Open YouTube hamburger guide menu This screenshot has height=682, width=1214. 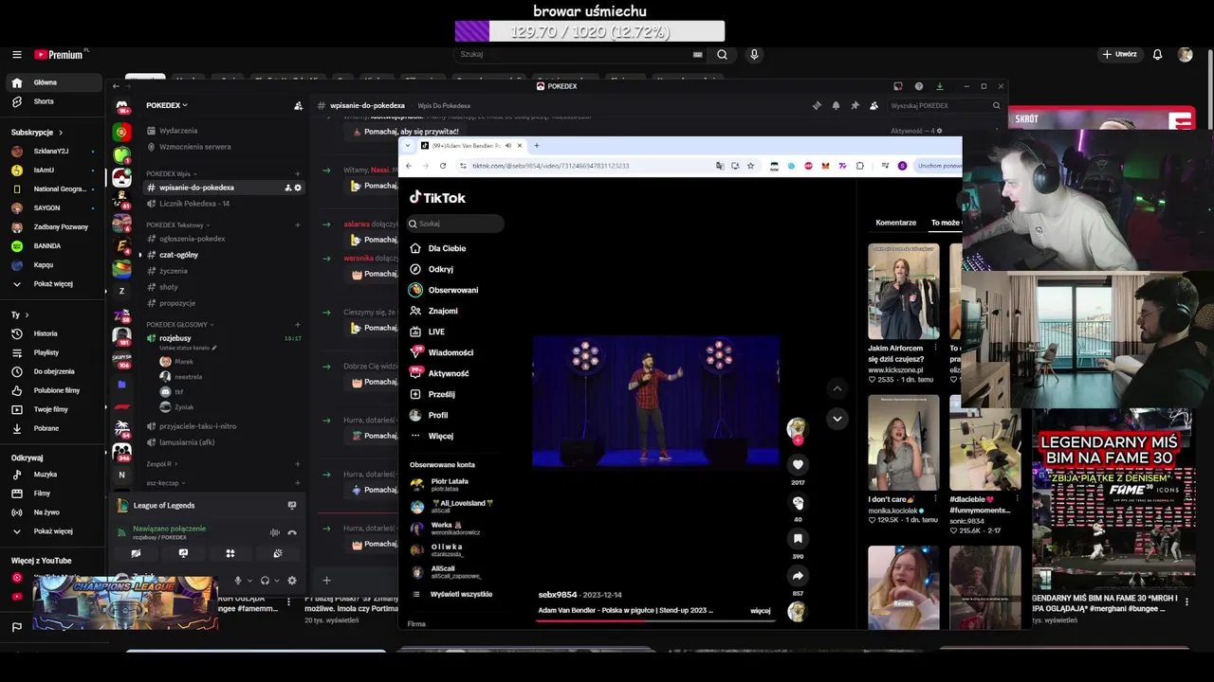[x=16, y=55]
